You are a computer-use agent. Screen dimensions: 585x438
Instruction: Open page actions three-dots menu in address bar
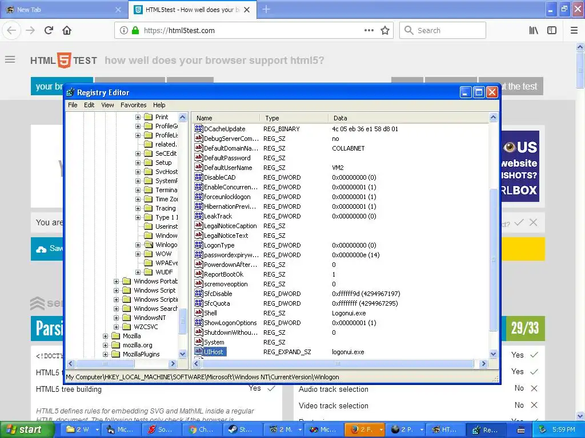[x=368, y=30]
